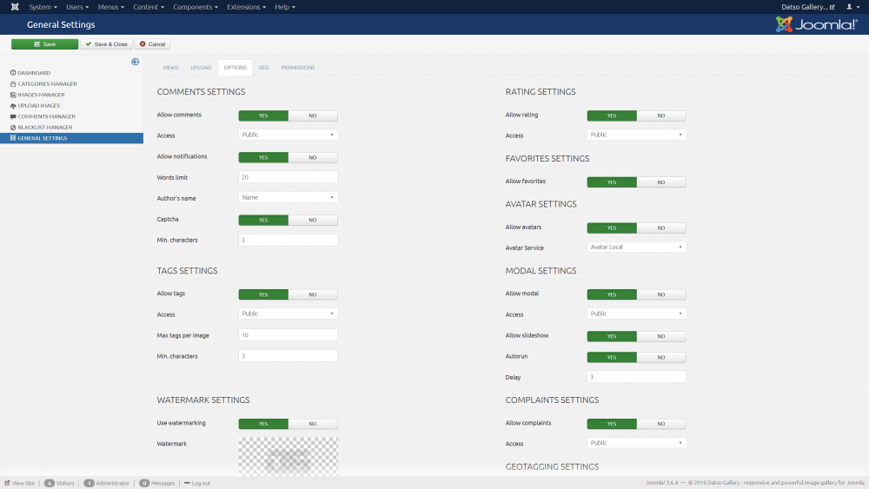Click the user account icon top right
The height and width of the screenshot is (489, 869).
[x=851, y=7]
